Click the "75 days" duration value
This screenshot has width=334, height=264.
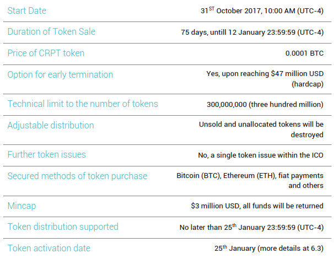coord(192,33)
